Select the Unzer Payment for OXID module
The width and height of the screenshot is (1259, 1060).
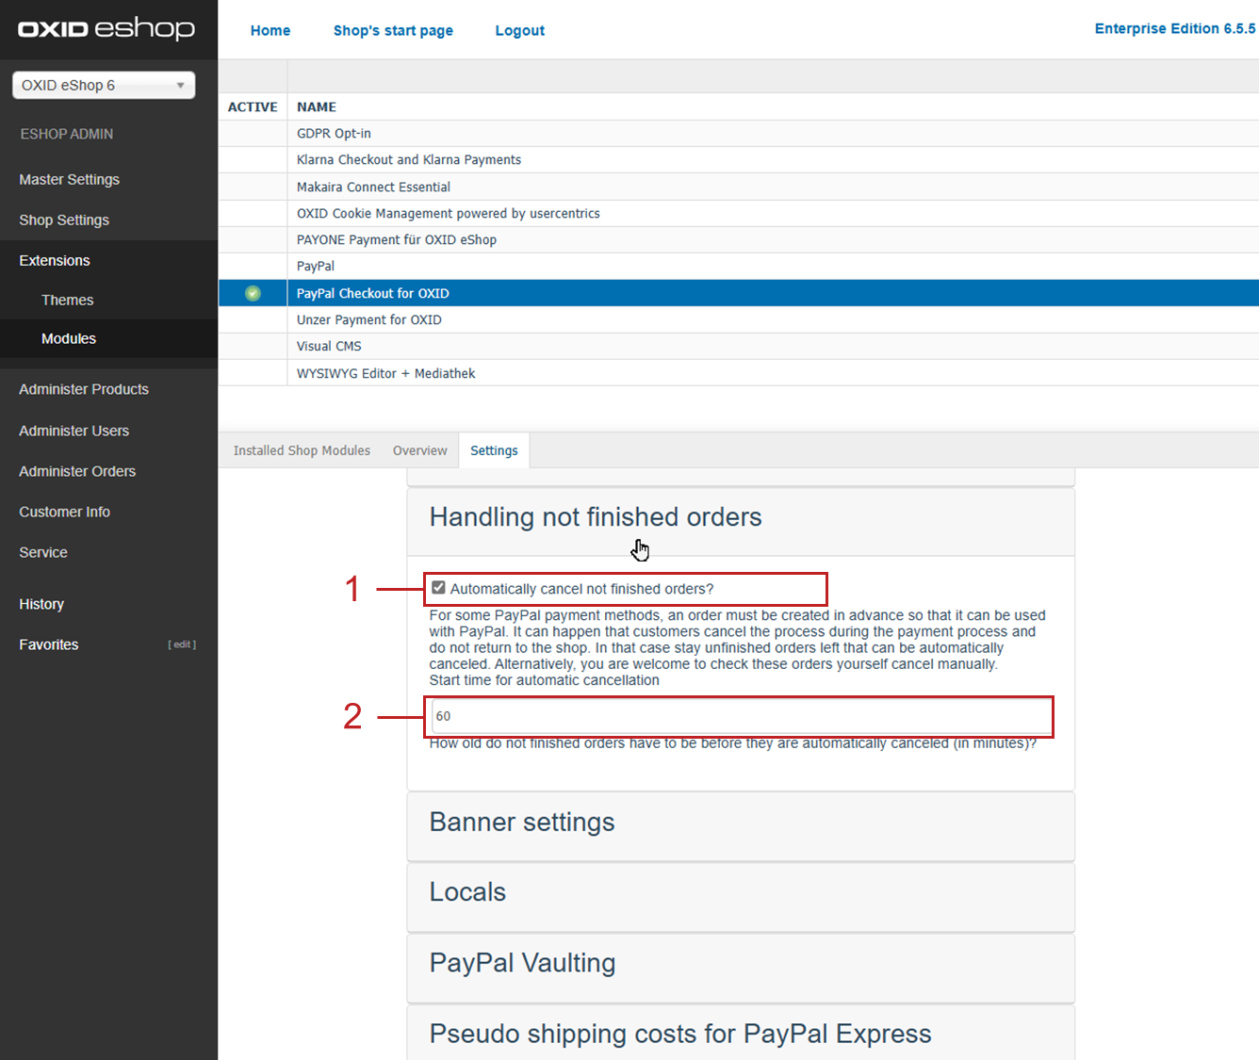coord(368,319)
